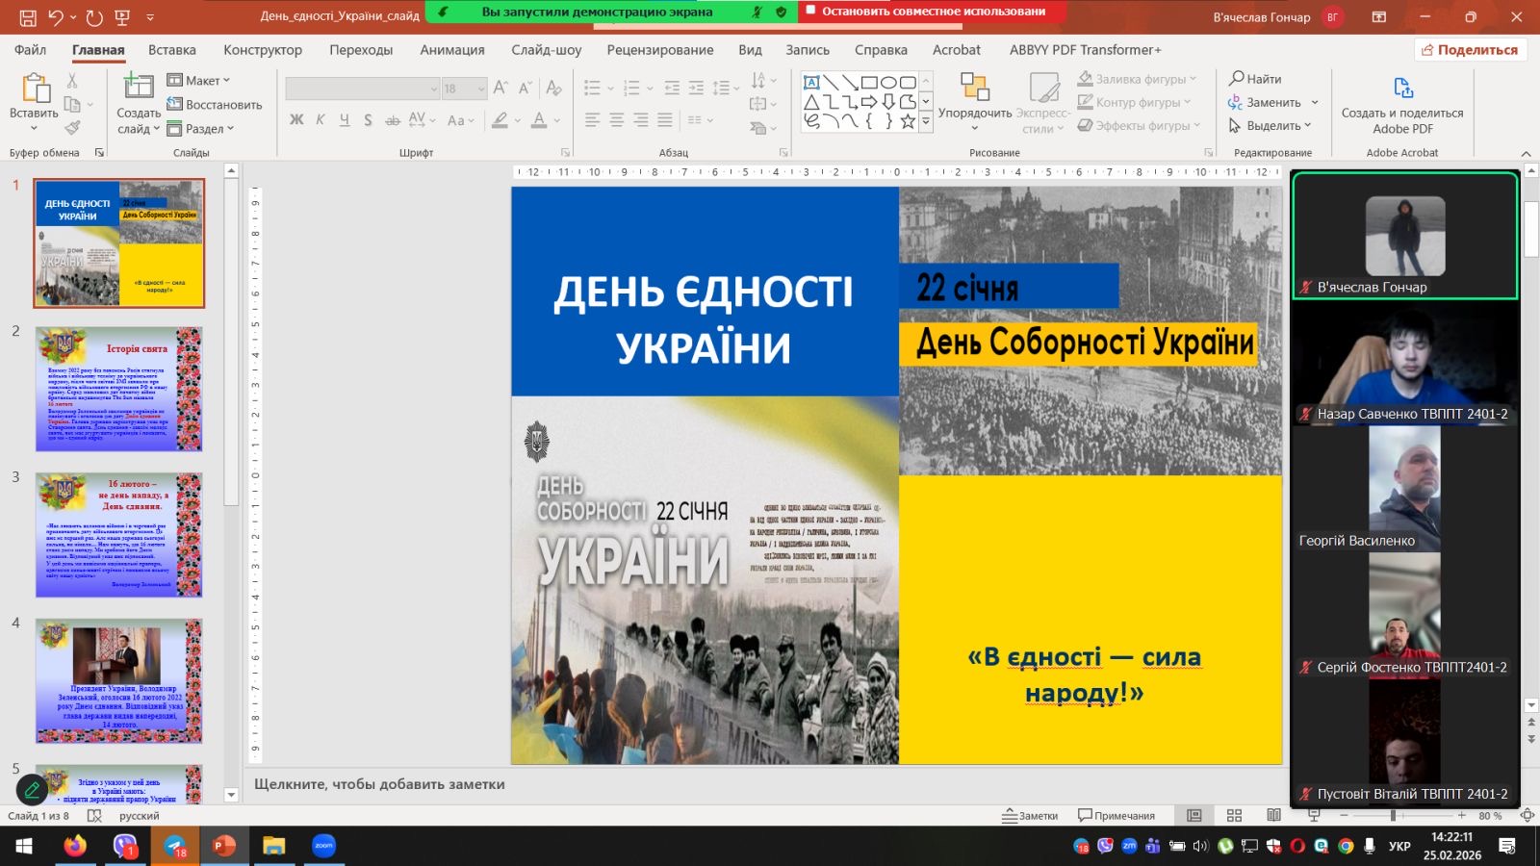Toggle the Notes (Заметки) pane
This screenshot has width=1540, height=866.
point(1030,816)
